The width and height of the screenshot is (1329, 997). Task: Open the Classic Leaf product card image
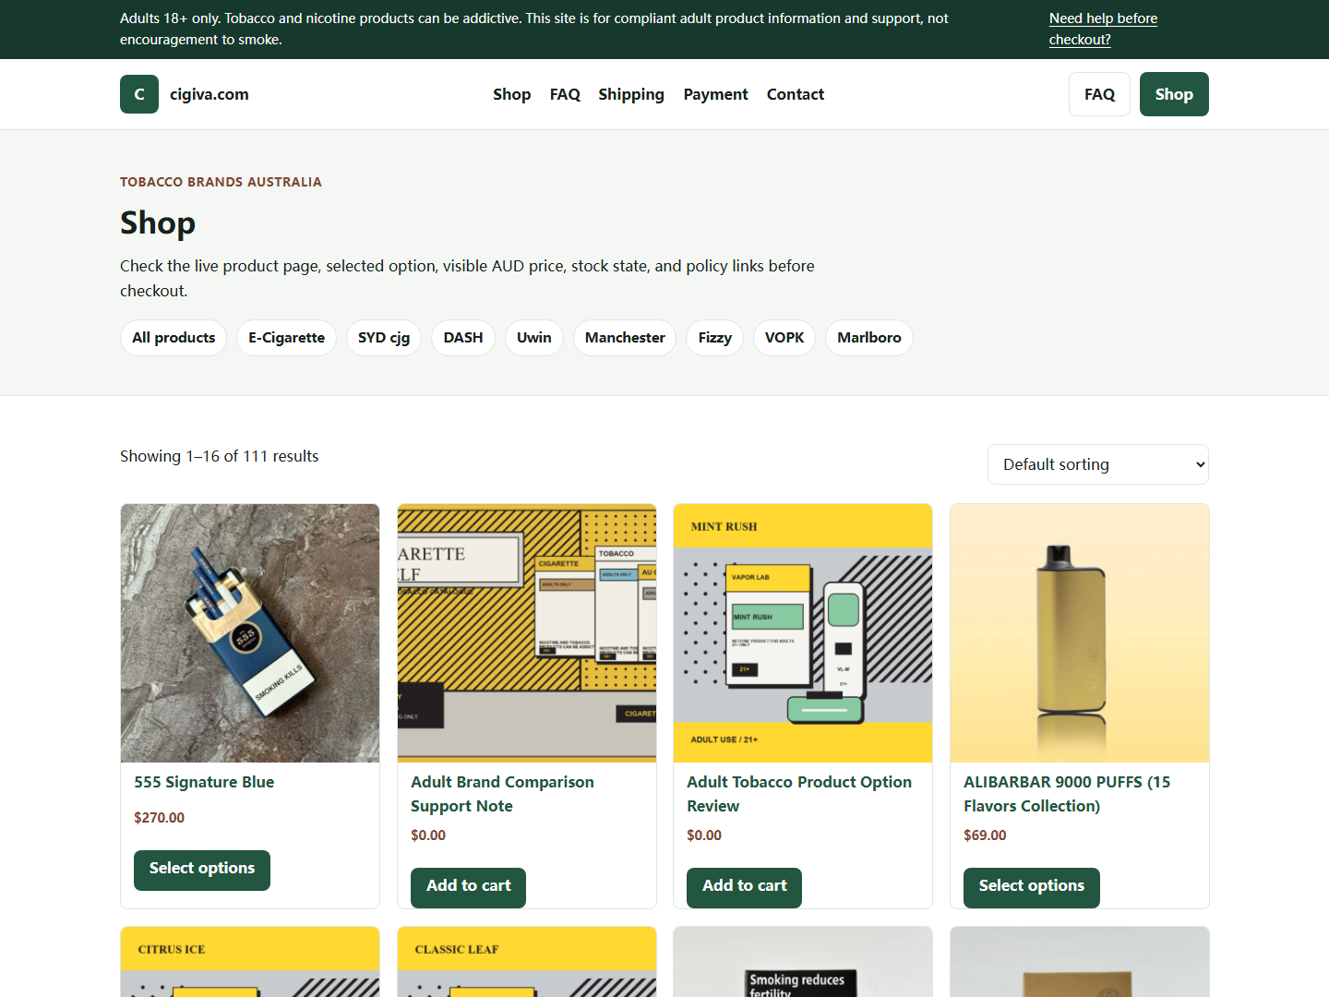[527, 962]
